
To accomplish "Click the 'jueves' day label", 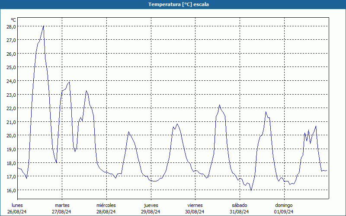I will point(151,205).
